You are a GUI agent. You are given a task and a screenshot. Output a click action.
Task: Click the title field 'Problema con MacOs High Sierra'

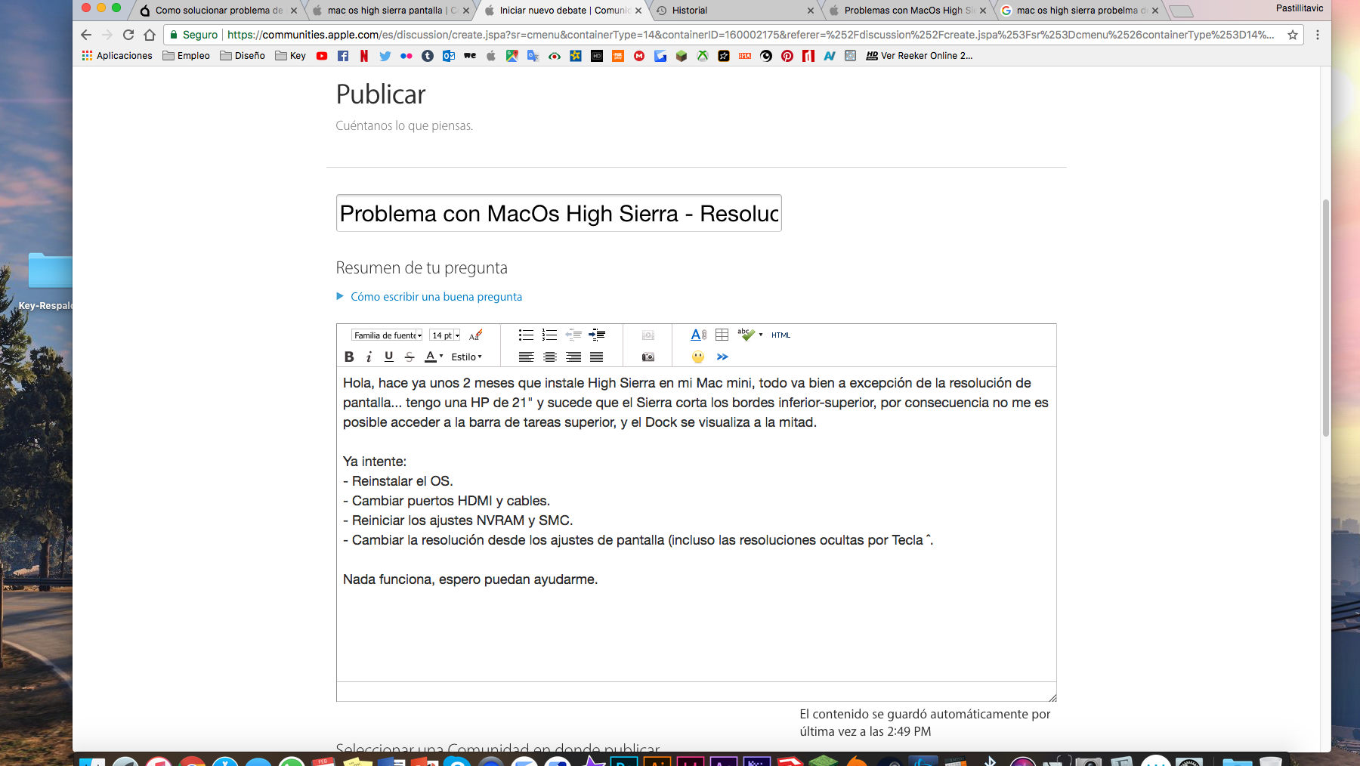click(558, 213)
